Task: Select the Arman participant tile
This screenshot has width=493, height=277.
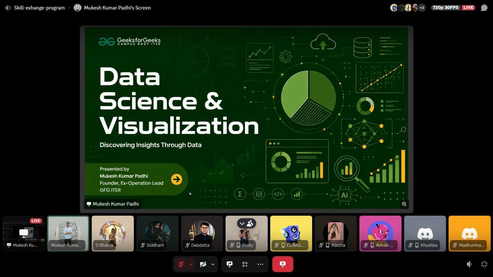Action: (381, 234)
